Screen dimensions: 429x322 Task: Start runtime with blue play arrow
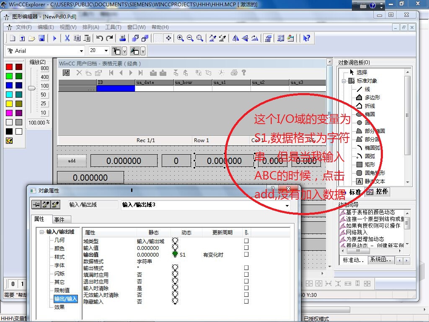(x=54, y=38)
